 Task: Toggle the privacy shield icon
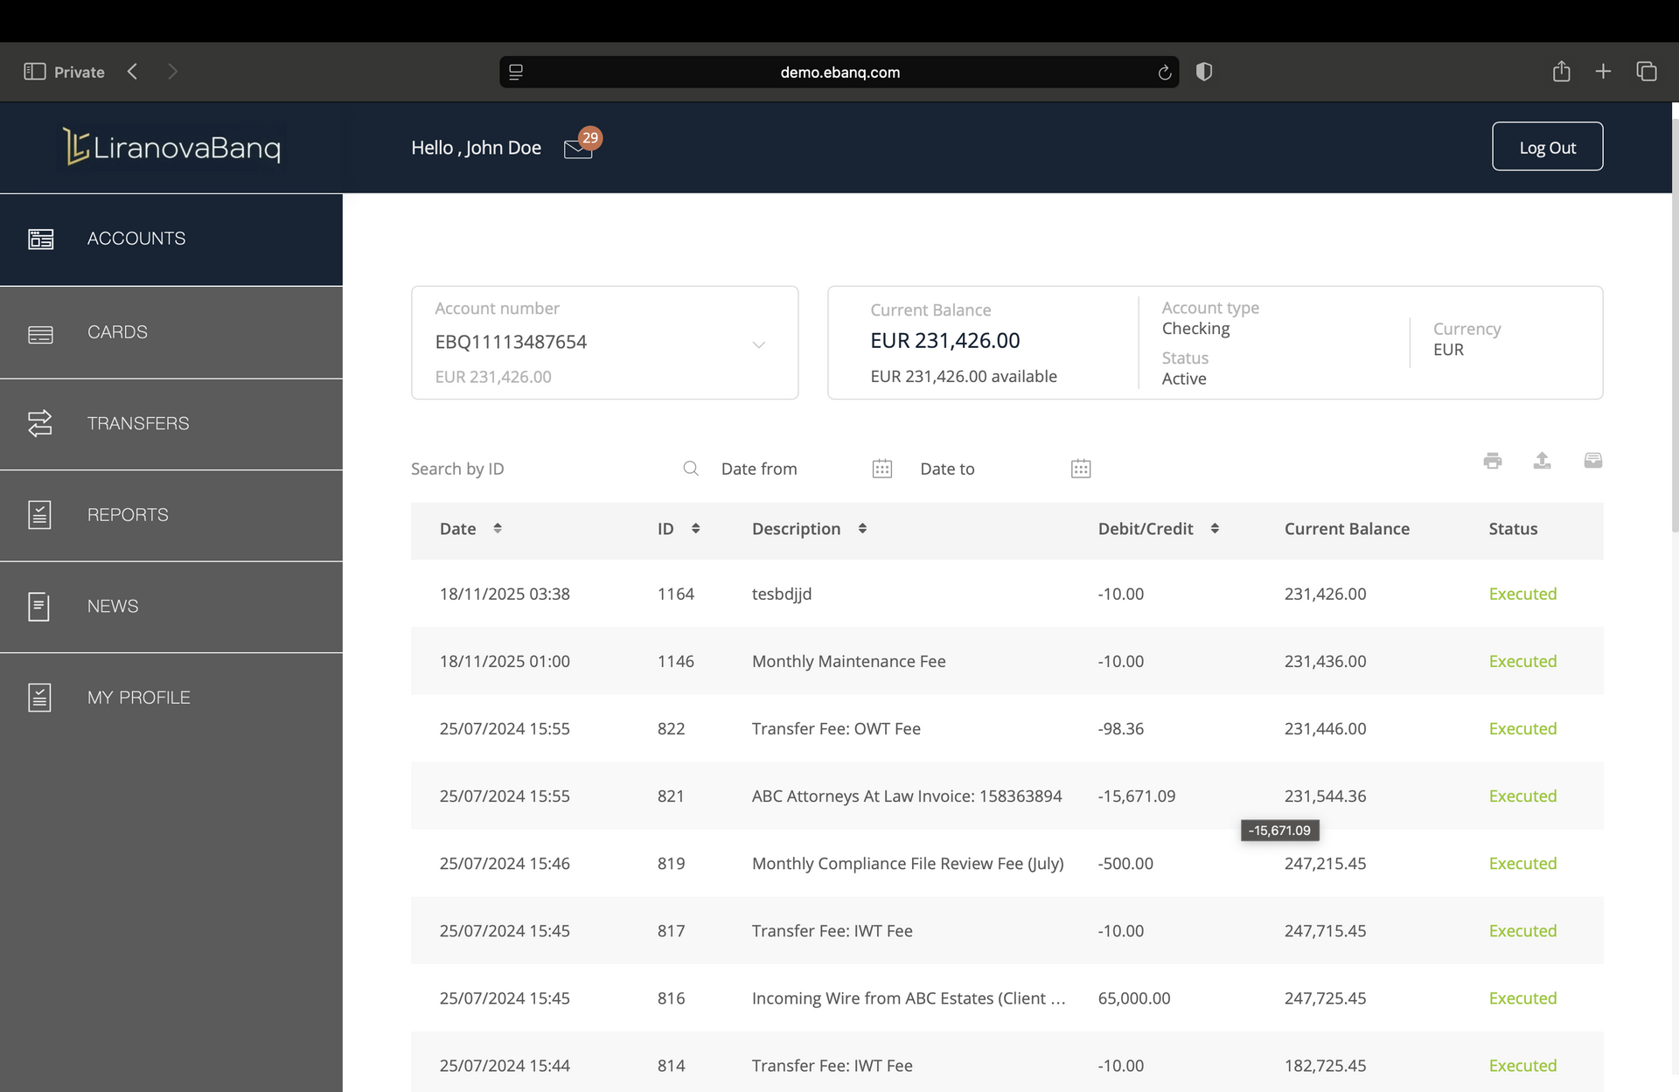(x=1203, y=72)
